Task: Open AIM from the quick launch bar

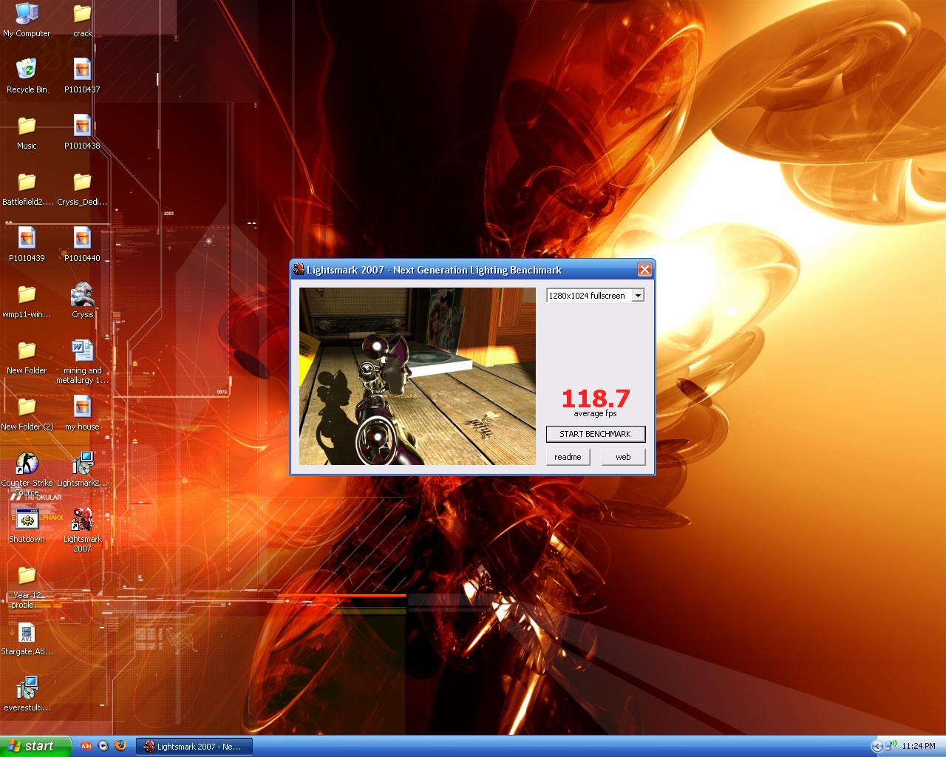Action: (86, 746)
